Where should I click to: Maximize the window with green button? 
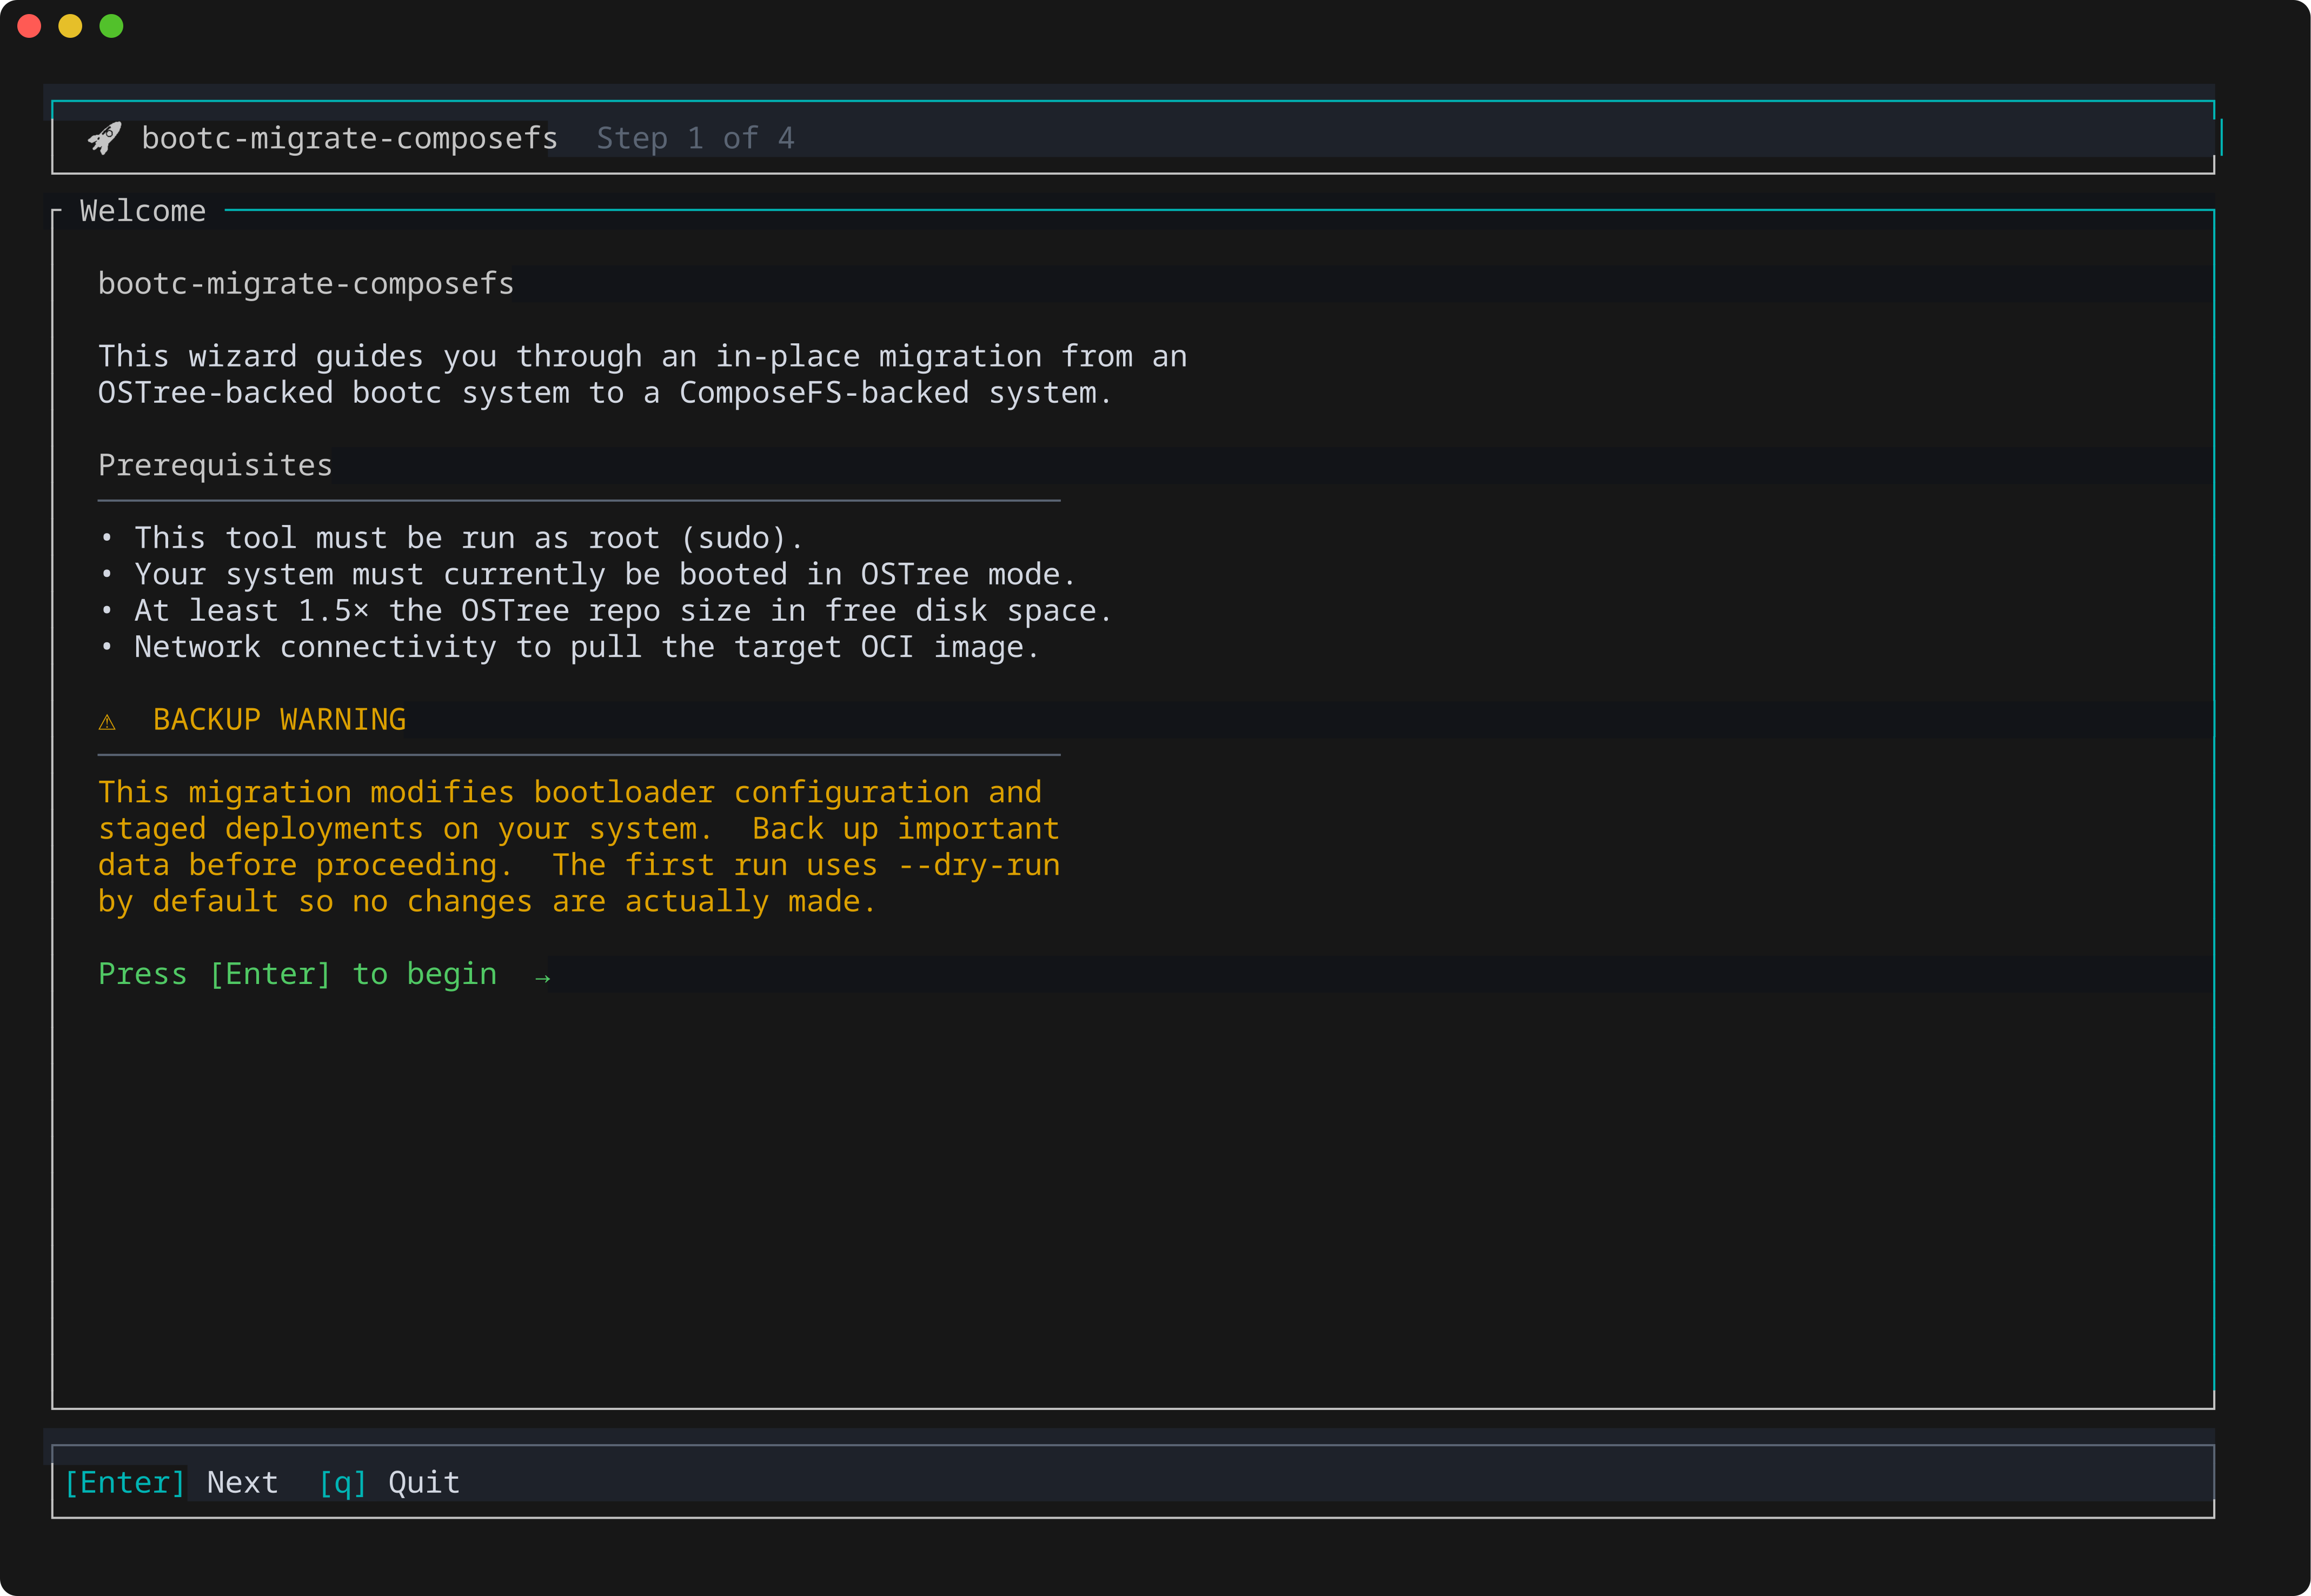click(x=111, y=26)
